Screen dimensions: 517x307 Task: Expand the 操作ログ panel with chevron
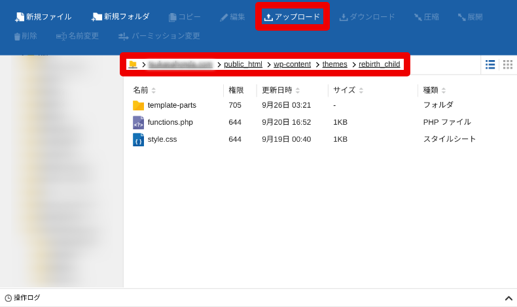508,299
